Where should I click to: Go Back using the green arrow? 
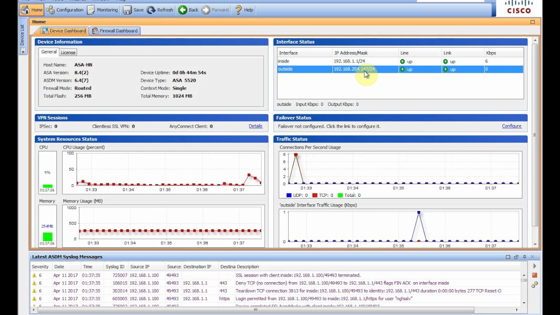tap(189, 10)
